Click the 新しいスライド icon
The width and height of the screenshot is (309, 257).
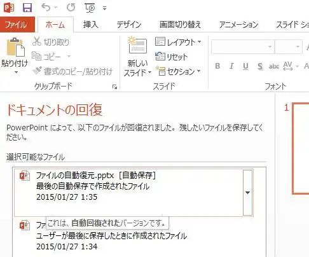138,46
